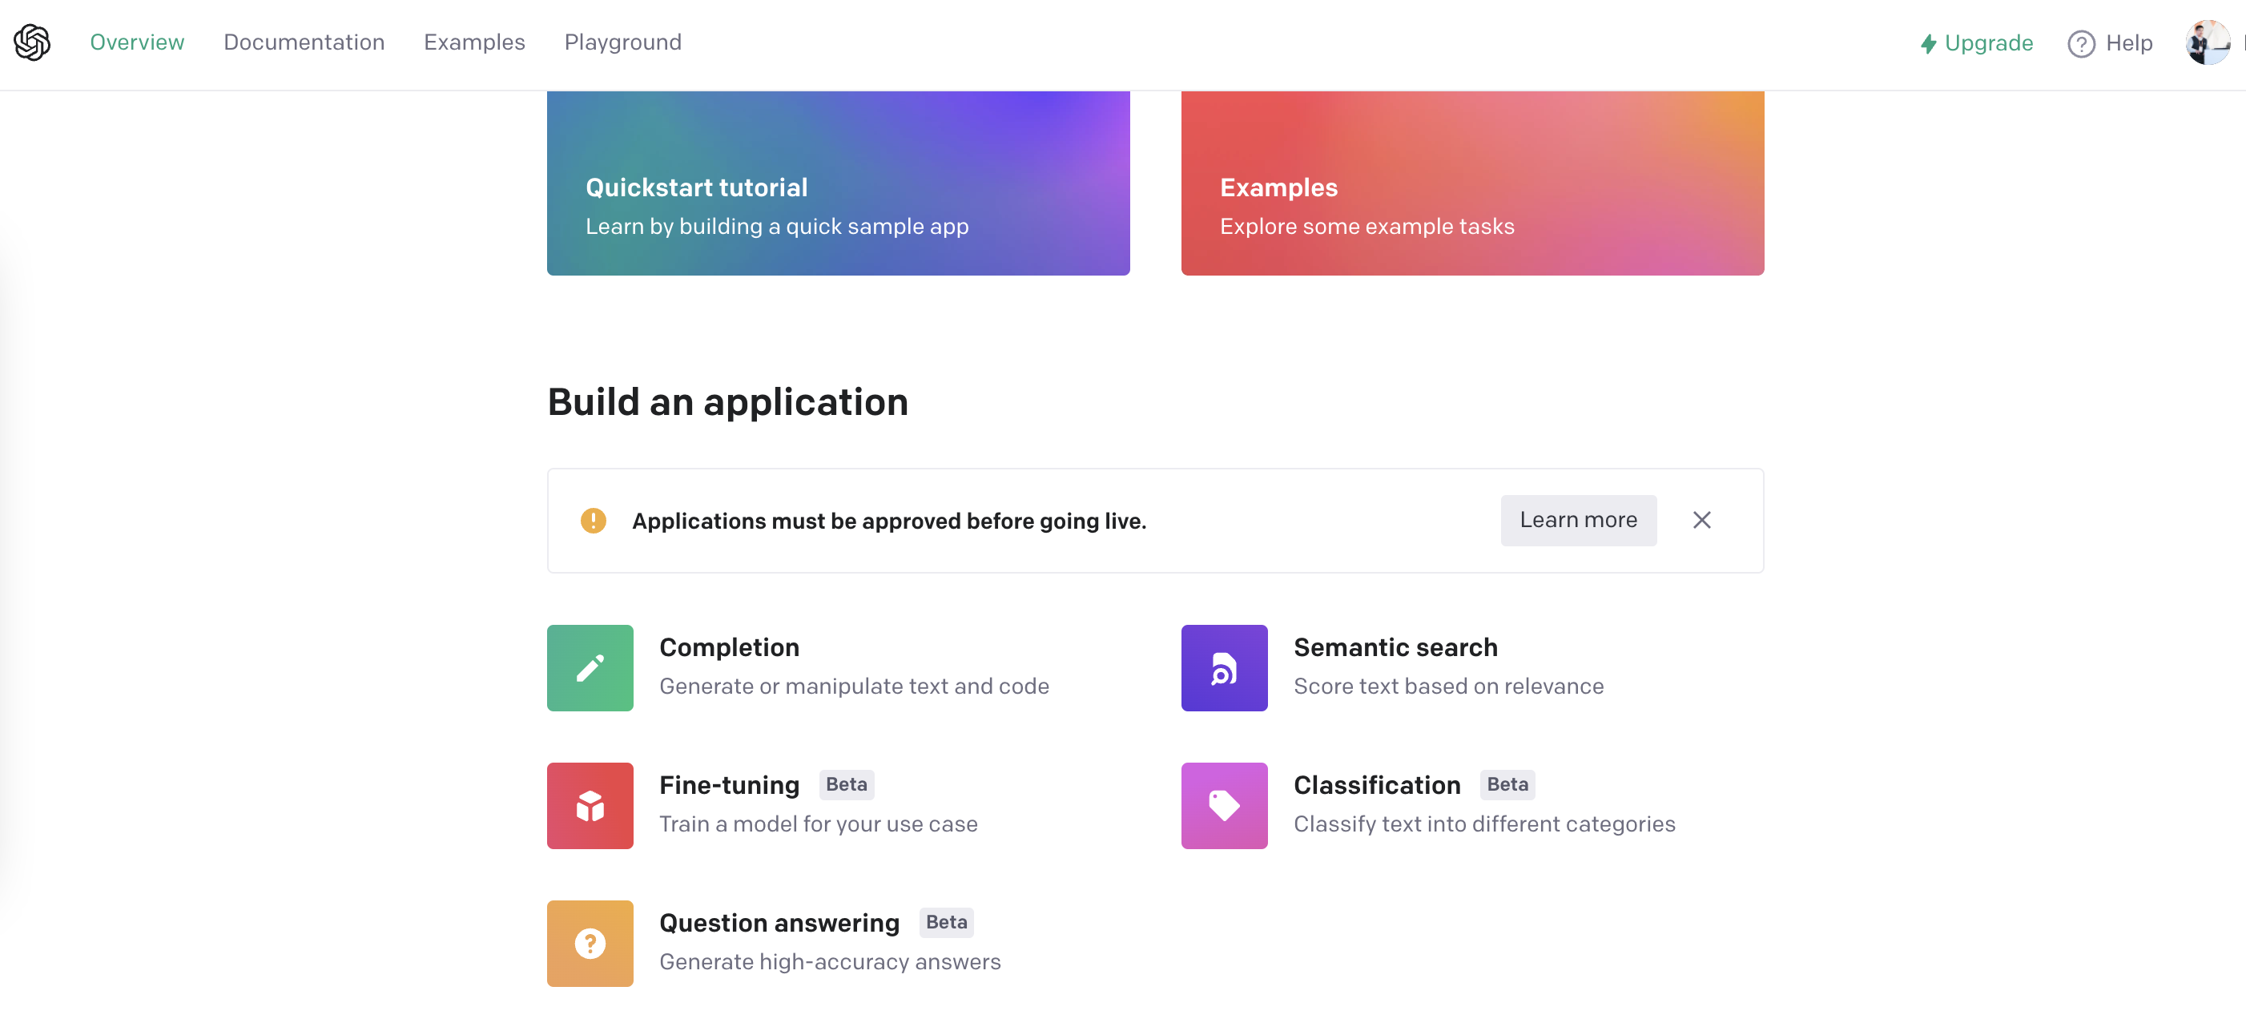Select the Overview tab
This screenshot has width=2246, height=1035.
tap(137, 42)
